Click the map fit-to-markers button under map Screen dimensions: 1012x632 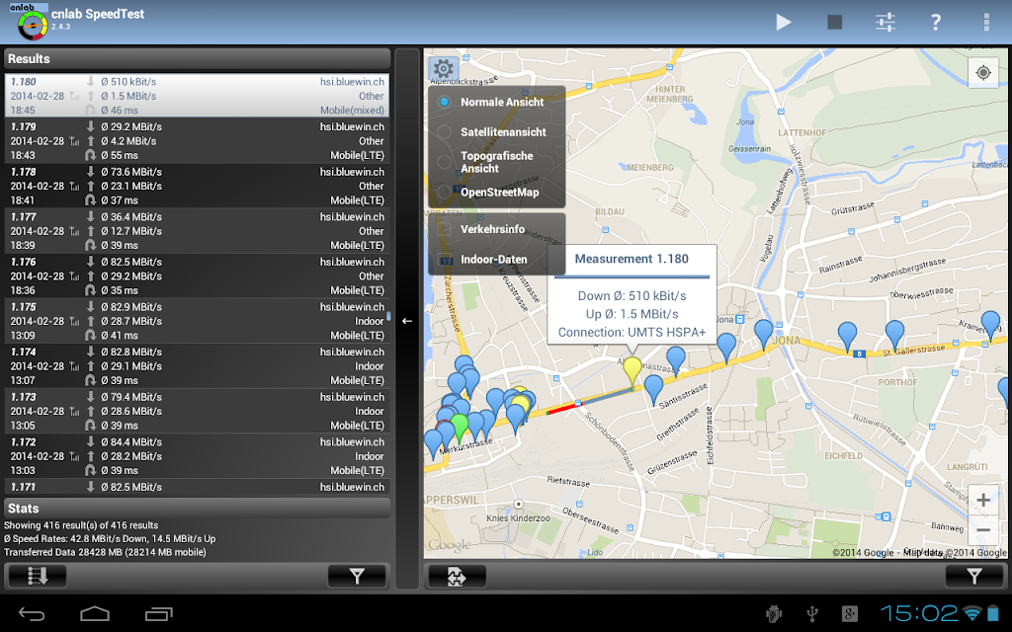(457, 576)
